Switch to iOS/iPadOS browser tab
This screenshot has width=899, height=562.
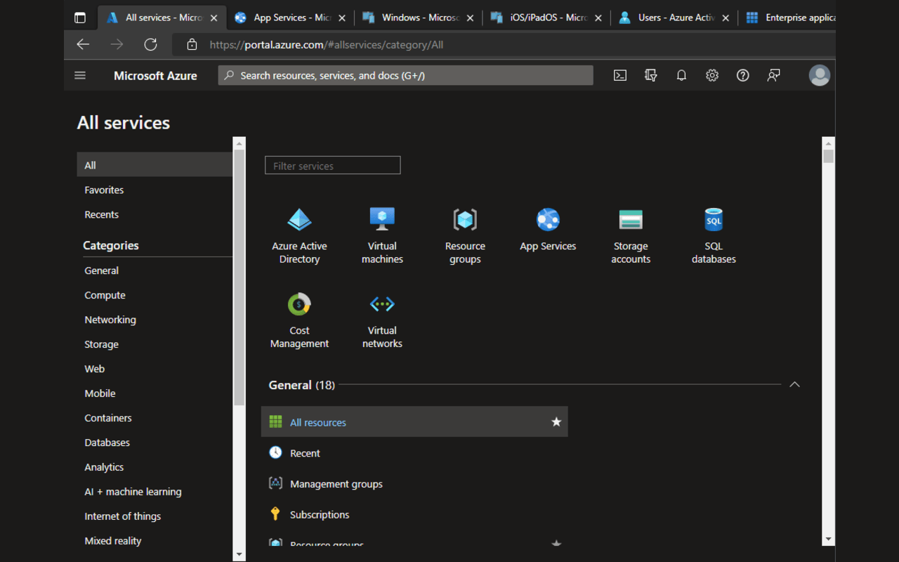pyautogui.click(x=546, y=18)
